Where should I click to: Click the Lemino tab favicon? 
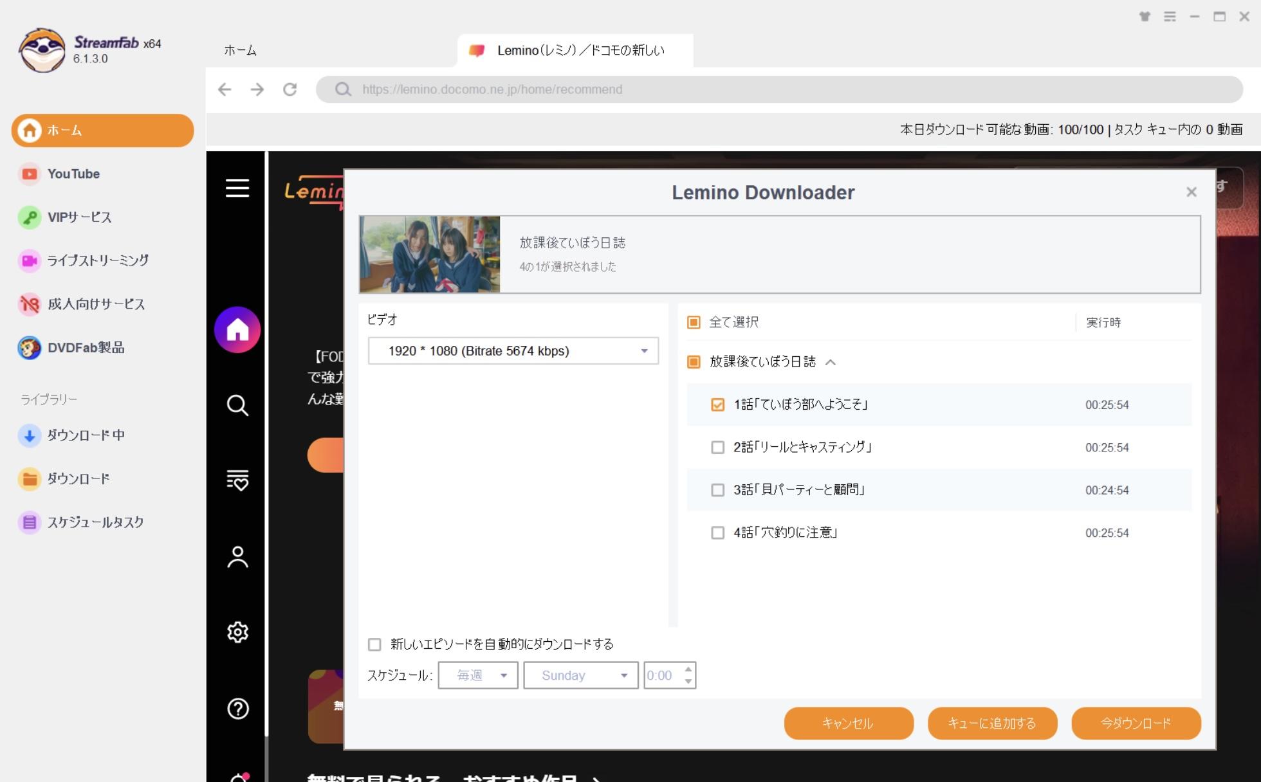click(x=477, y=50)
